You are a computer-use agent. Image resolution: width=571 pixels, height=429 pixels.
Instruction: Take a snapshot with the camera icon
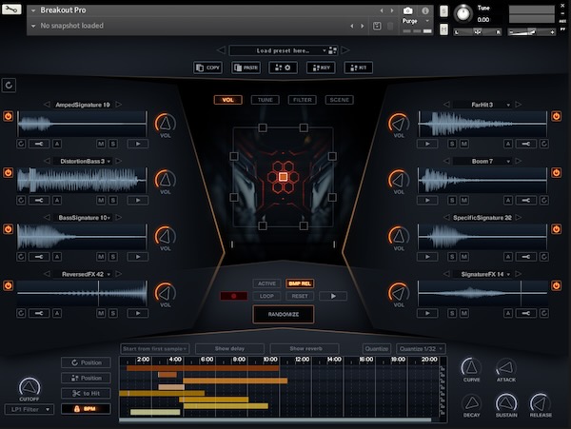[408, 10]
